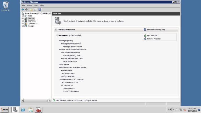Open the Help menu
Screen dimensions: 201x113
pos(42,6)
